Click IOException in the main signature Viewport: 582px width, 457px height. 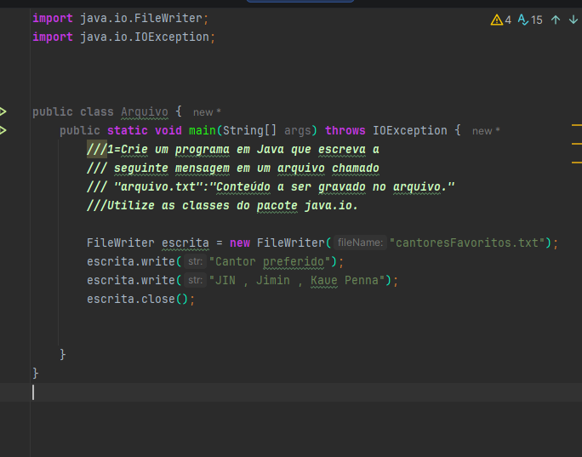pyautogui.click(x=410, y=131)
